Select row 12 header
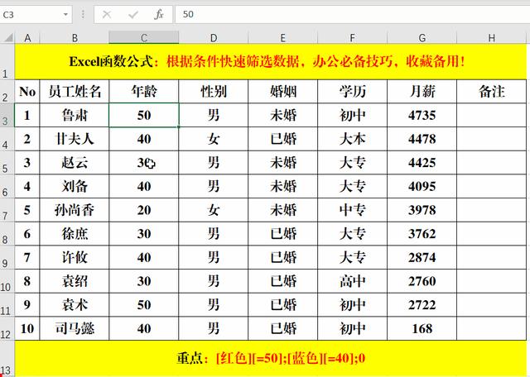Screen dimensions: 530x377 point(7,329)
